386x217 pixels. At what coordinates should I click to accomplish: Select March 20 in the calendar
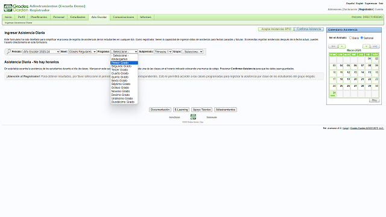pyautogui.click(x=354, y=80)
